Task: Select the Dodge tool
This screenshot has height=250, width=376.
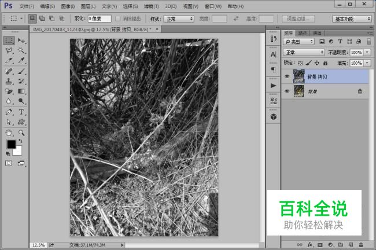Action: [21, 101]
